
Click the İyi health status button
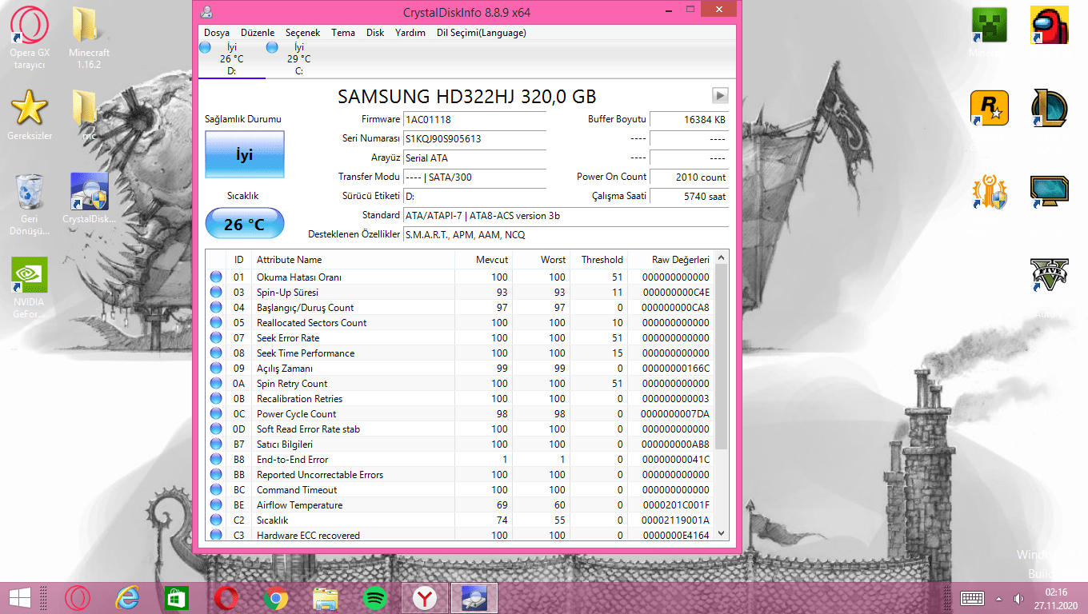pos(245,154)
